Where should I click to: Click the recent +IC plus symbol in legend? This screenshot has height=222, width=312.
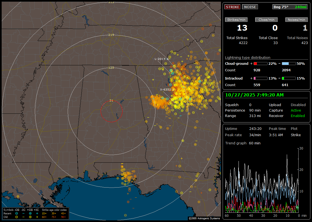click(37, 213)
